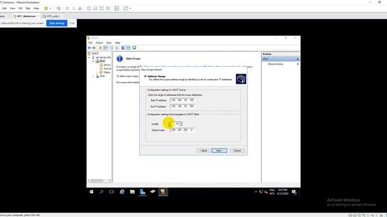The width and height of the screenshot is (387, 217).
Task: Click the End IP address field
Action: tap(183, 106)
